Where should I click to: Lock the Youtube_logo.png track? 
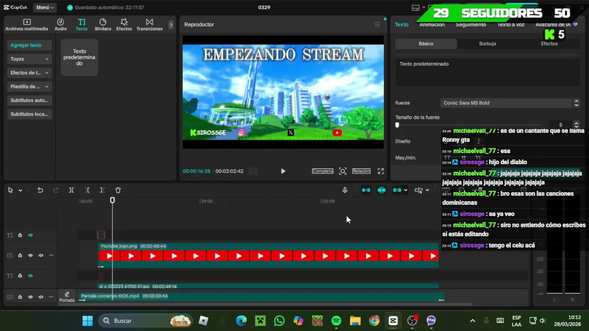pos(20,255)
